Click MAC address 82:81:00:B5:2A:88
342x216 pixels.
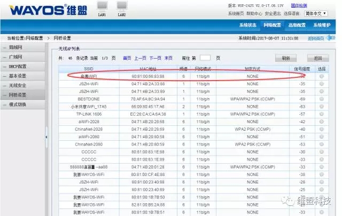point(148,205)
